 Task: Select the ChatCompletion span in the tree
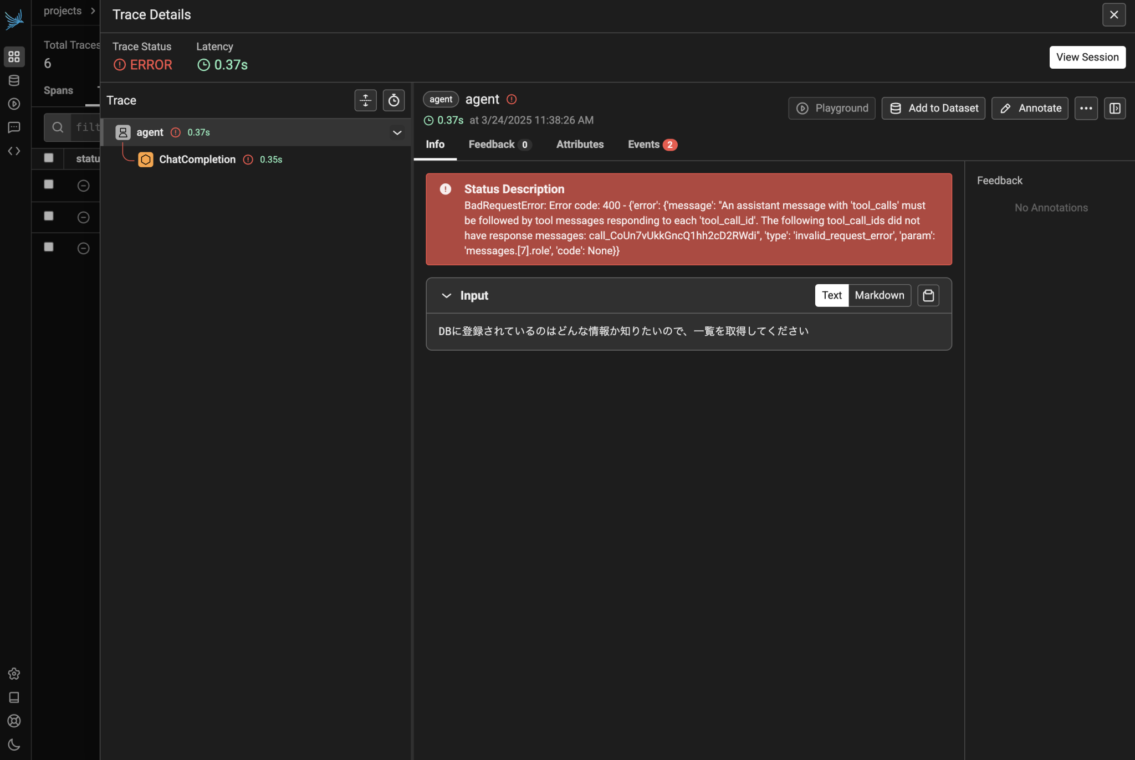coord(197,160)
